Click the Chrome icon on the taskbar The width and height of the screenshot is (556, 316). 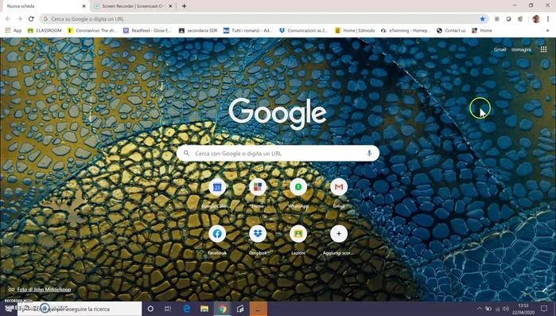[x=223, y=309]
